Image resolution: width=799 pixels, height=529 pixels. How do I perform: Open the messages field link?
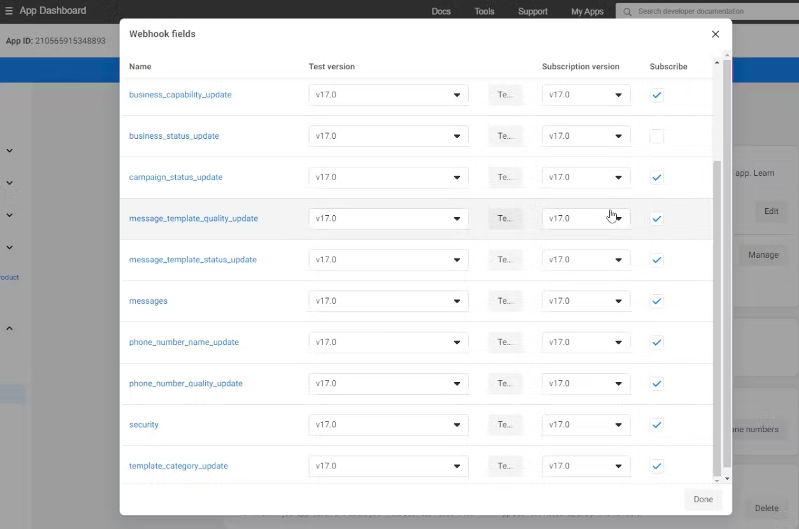click(x=148, y=301)
